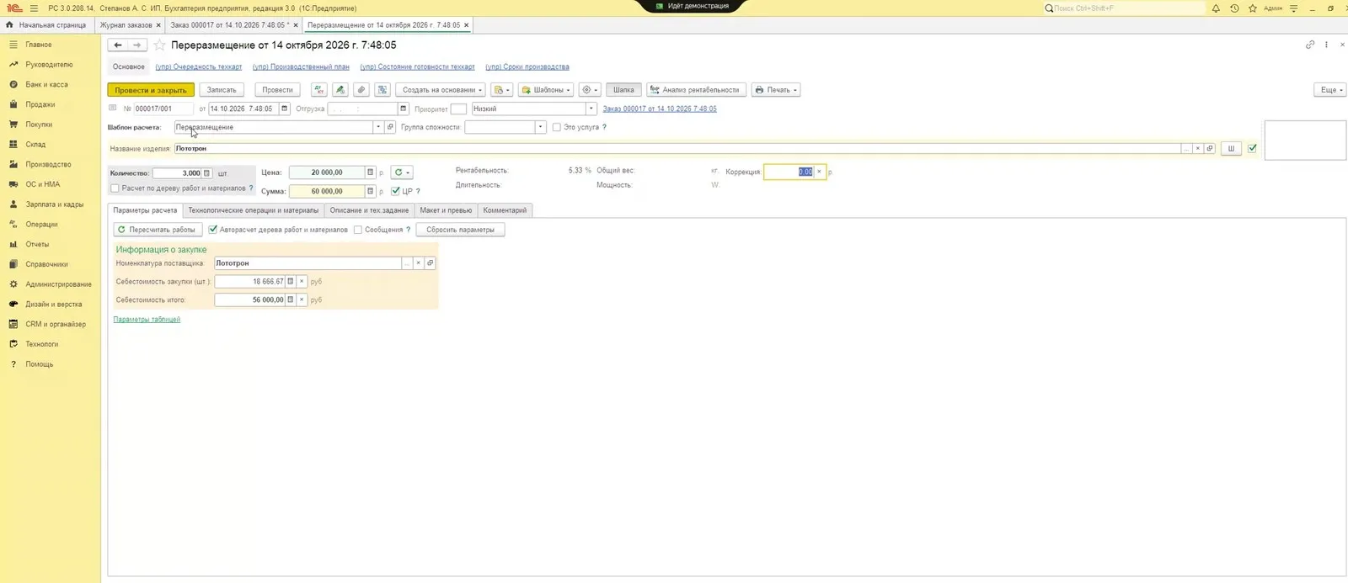This screenshot has width=1348, height=583.
Task: Click the get-link chain icon
Action: point(1310,45)
